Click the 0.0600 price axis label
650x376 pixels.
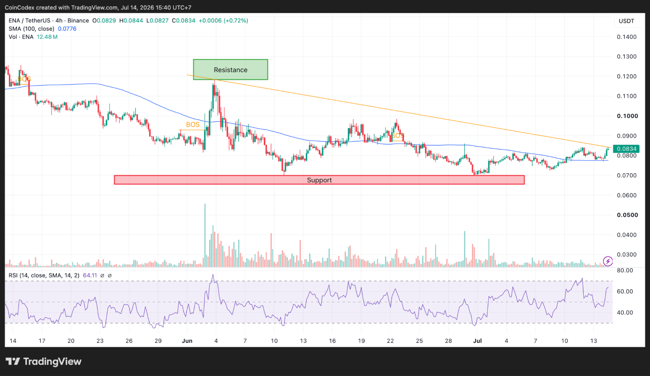pos(627,195)
